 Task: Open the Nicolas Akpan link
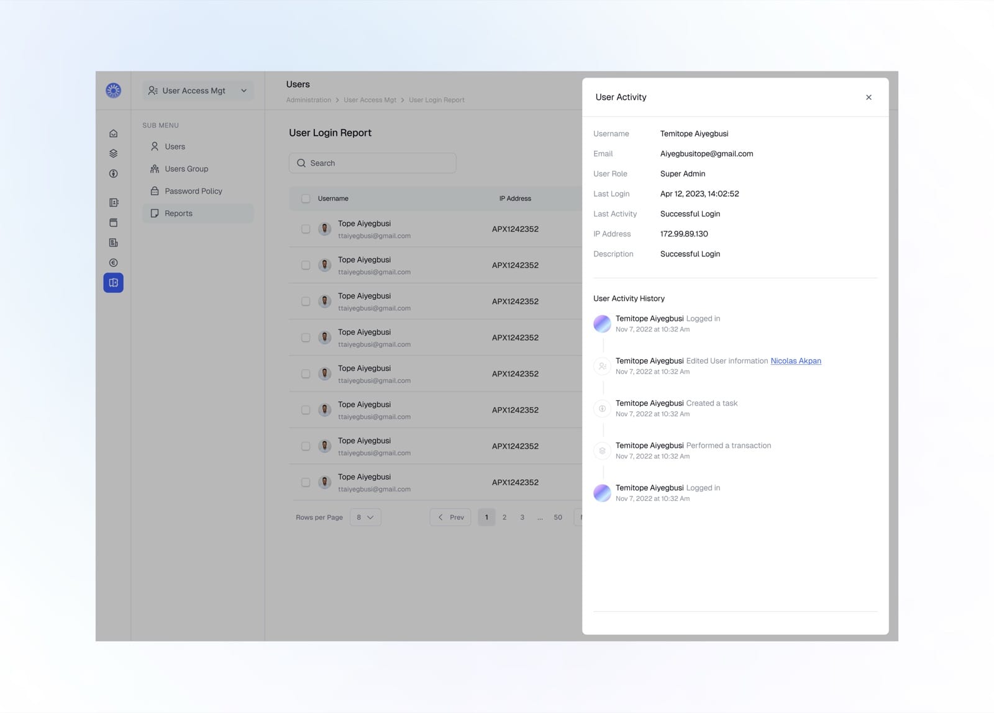796,361
